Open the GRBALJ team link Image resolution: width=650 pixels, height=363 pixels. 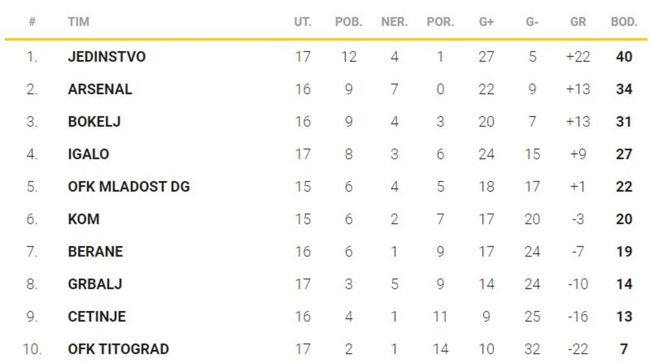click(95, 284)
